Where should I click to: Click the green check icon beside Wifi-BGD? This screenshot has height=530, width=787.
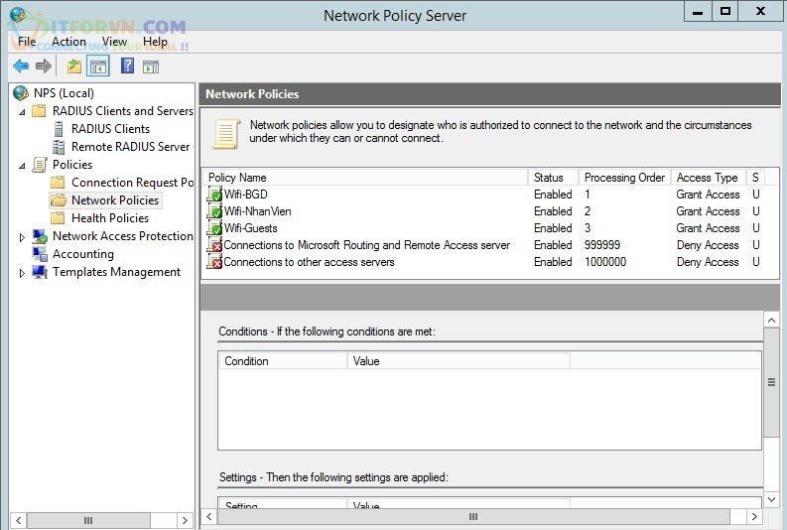click(x=214, y=195)
